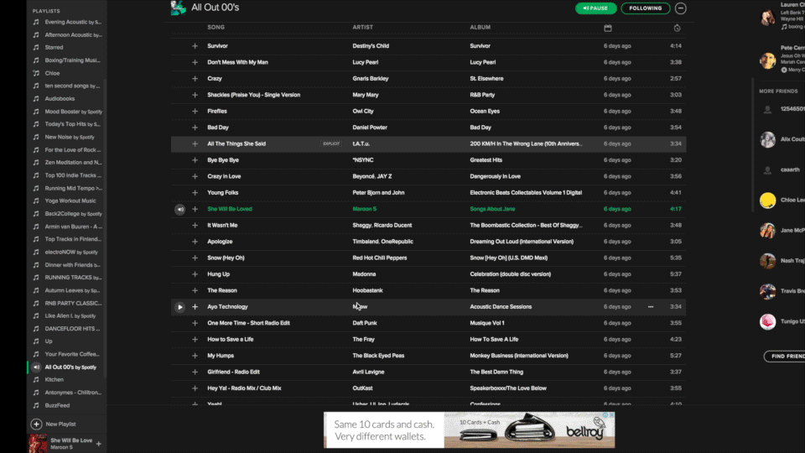Add Girlfriend - Radio Edit via plus icon

pos(195,372)
